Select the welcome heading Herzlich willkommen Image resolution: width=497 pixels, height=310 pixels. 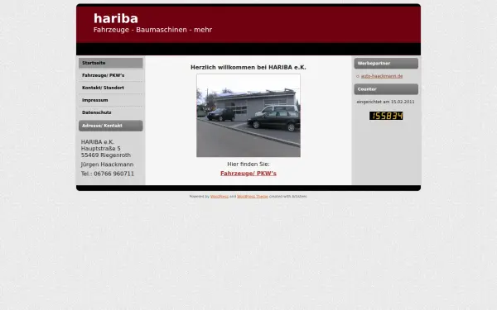248,68
